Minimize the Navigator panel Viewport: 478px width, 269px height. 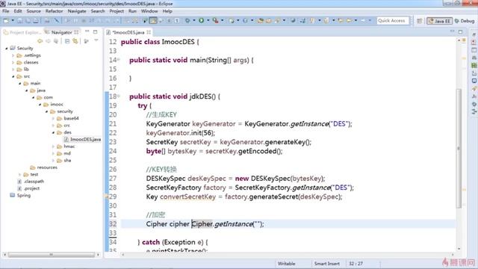click(87, 31)
